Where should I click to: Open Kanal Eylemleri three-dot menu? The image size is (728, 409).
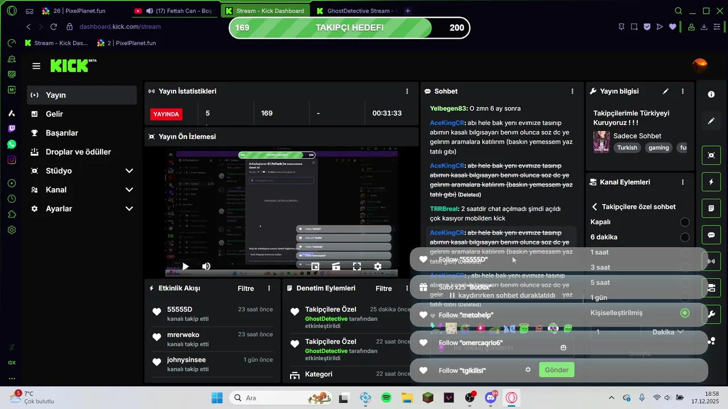pyautogui.click(x=682, y=182)
